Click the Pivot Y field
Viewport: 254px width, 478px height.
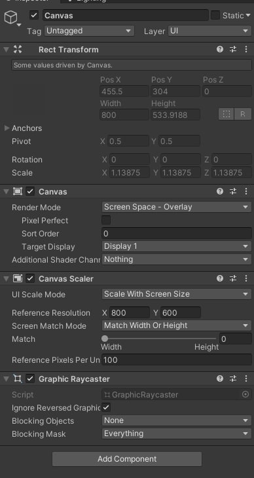[x=180, y=141]
